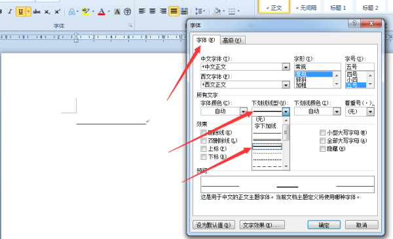Open the line spacing options
This screenshot has height=239, width=393.
200,11
